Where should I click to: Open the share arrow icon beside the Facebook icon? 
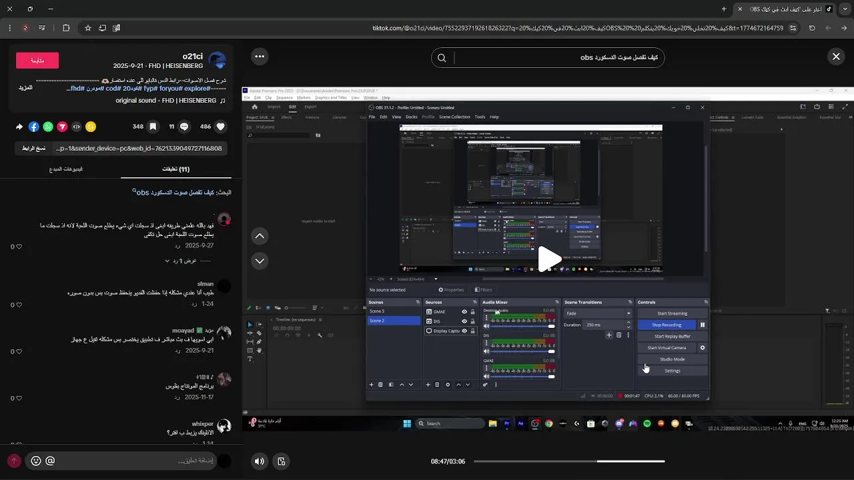(19, 127)
